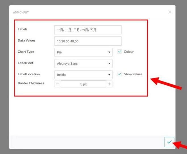Click the ADD CHART dialog title
187x154 pixels.
coord(21,13)
